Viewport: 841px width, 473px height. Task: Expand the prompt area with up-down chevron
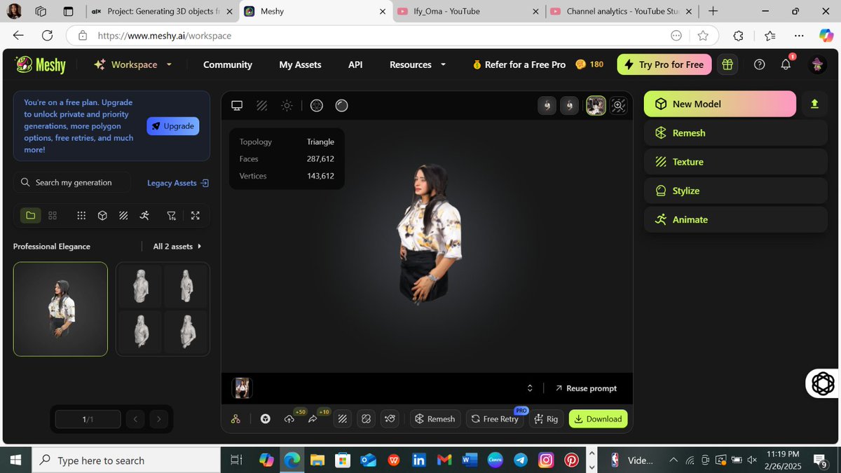[x=530, y=388]
